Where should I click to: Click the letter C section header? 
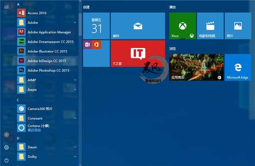[x=18, y=100]
